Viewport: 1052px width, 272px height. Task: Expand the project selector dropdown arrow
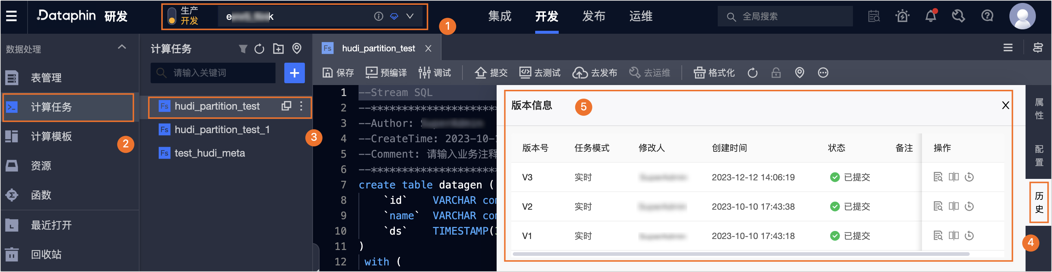(410, 16)
